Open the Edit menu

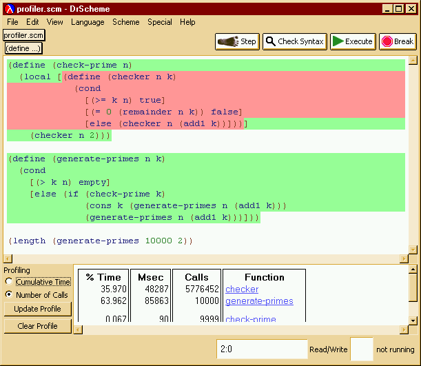coord(32,22)
